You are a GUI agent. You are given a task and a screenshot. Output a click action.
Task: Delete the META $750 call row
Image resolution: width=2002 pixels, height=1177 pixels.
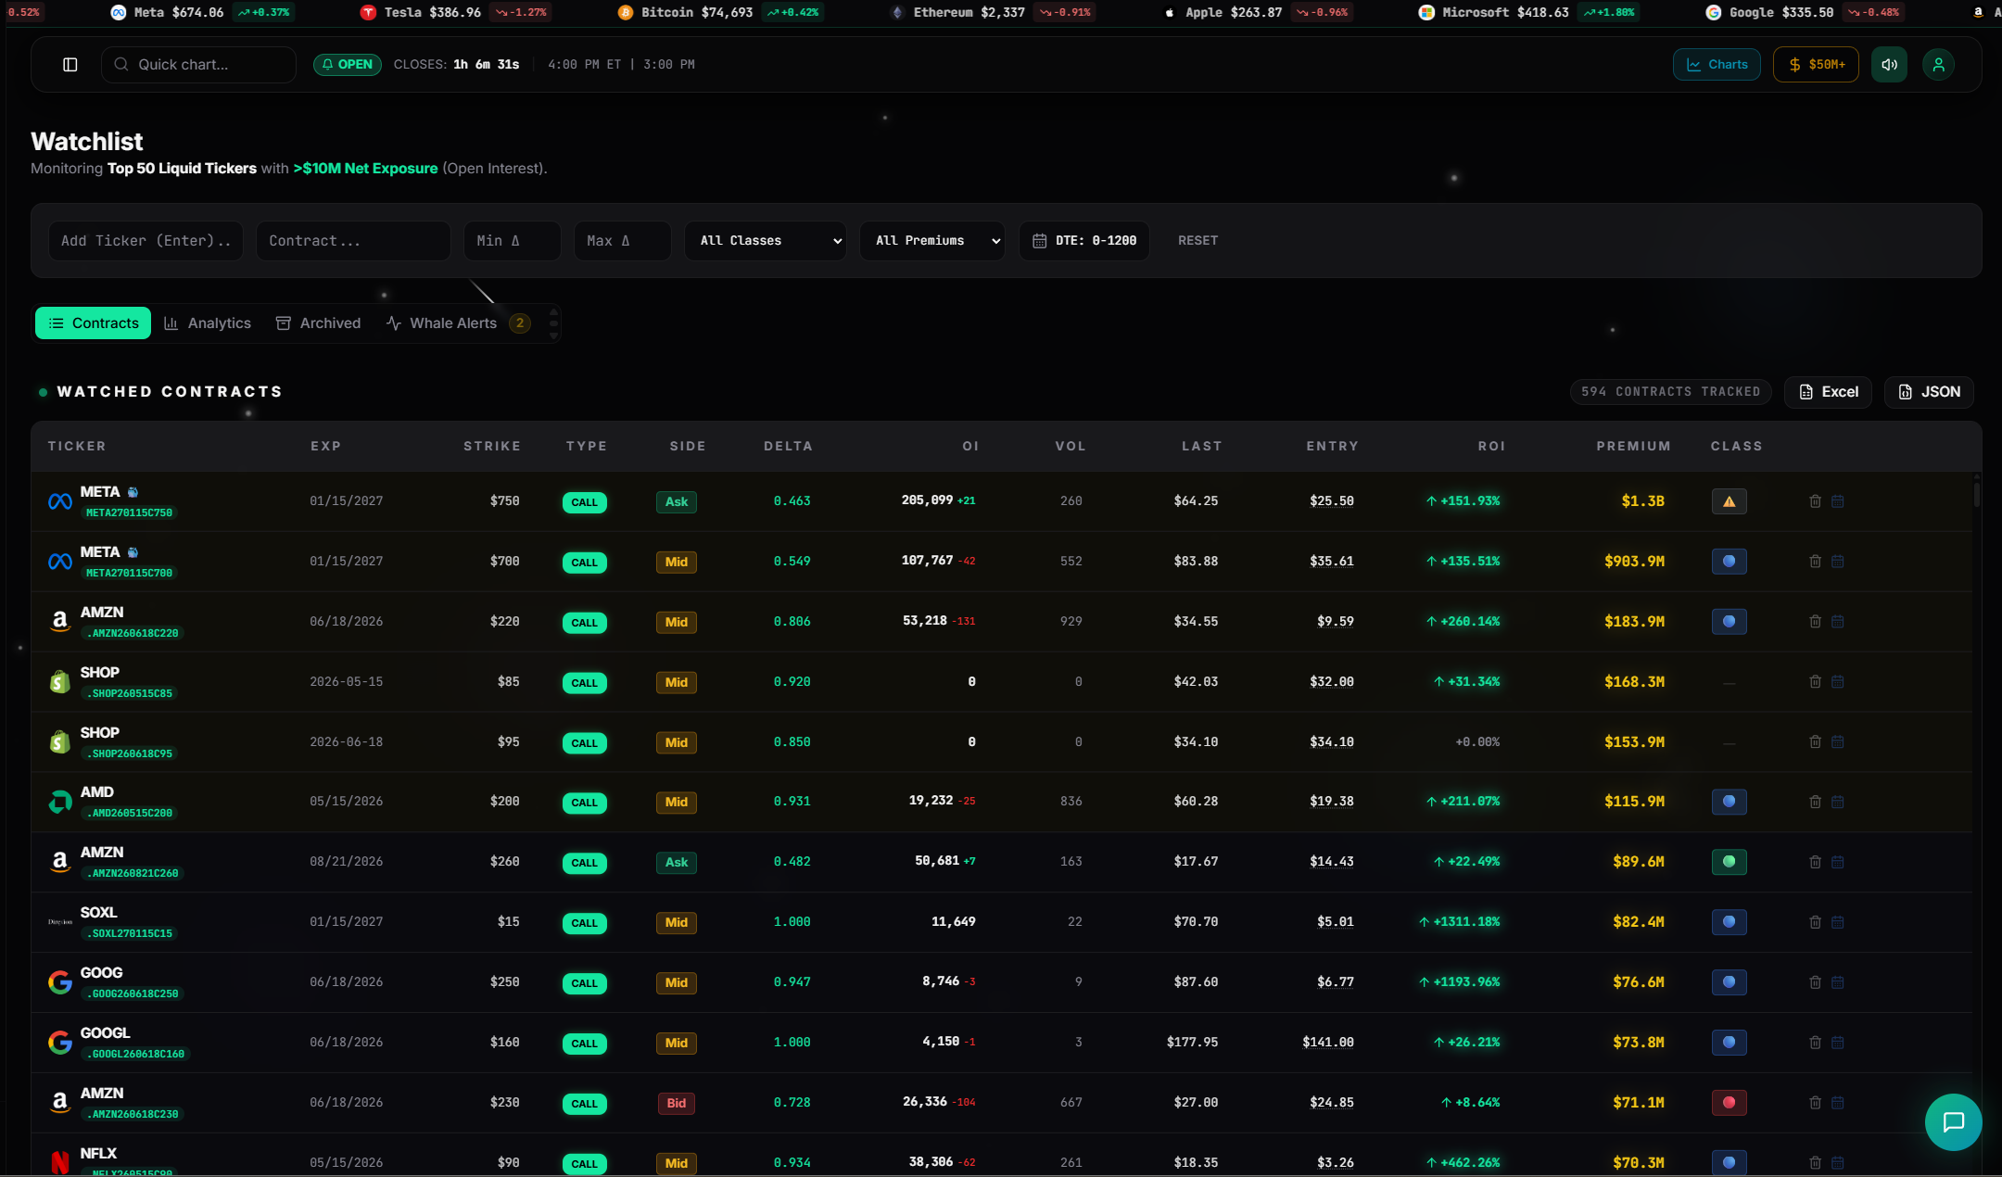point(1815,501)
